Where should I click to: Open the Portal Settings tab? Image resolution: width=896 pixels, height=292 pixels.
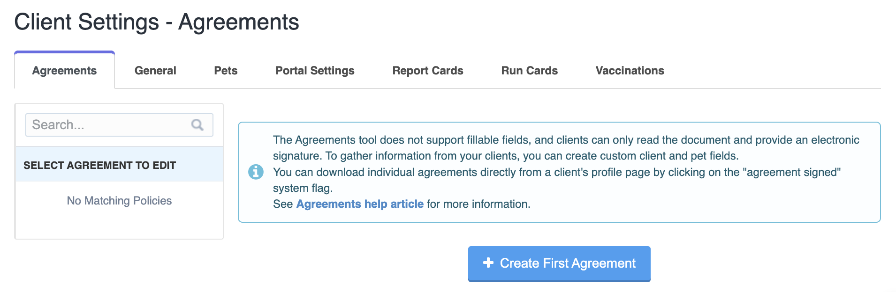tap(315, 71)
